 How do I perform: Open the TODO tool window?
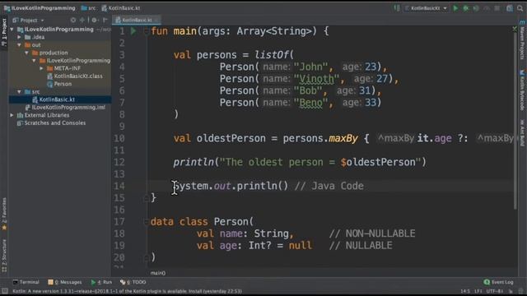tap(133, 282)
